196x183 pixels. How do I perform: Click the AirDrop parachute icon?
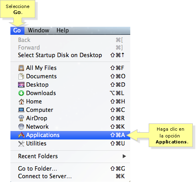(21, 118)
